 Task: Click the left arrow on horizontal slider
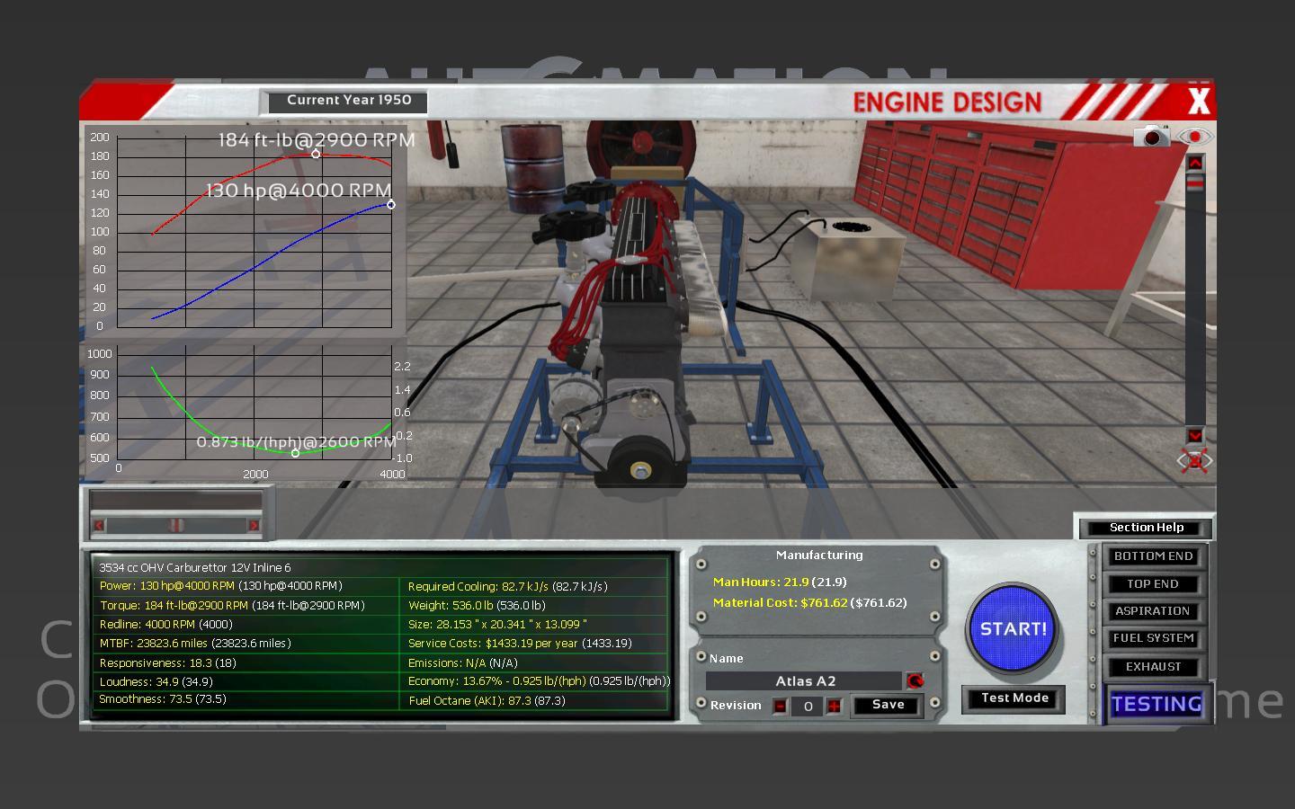point(99,525)
